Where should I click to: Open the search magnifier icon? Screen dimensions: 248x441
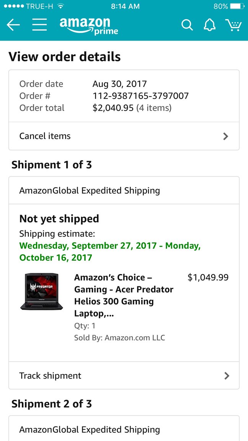187,25
